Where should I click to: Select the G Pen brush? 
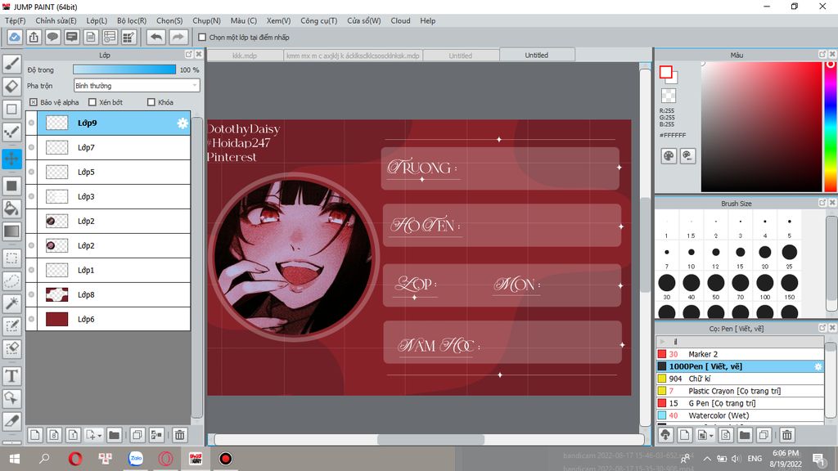(740, 403)
